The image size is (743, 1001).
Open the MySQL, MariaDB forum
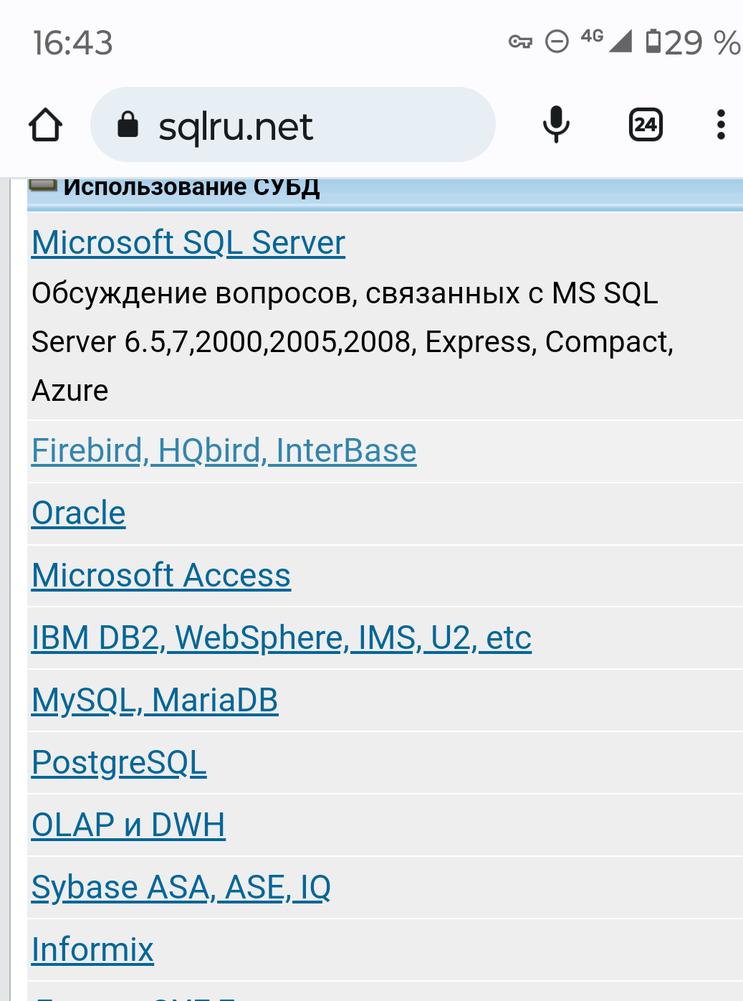click(155, 701)
